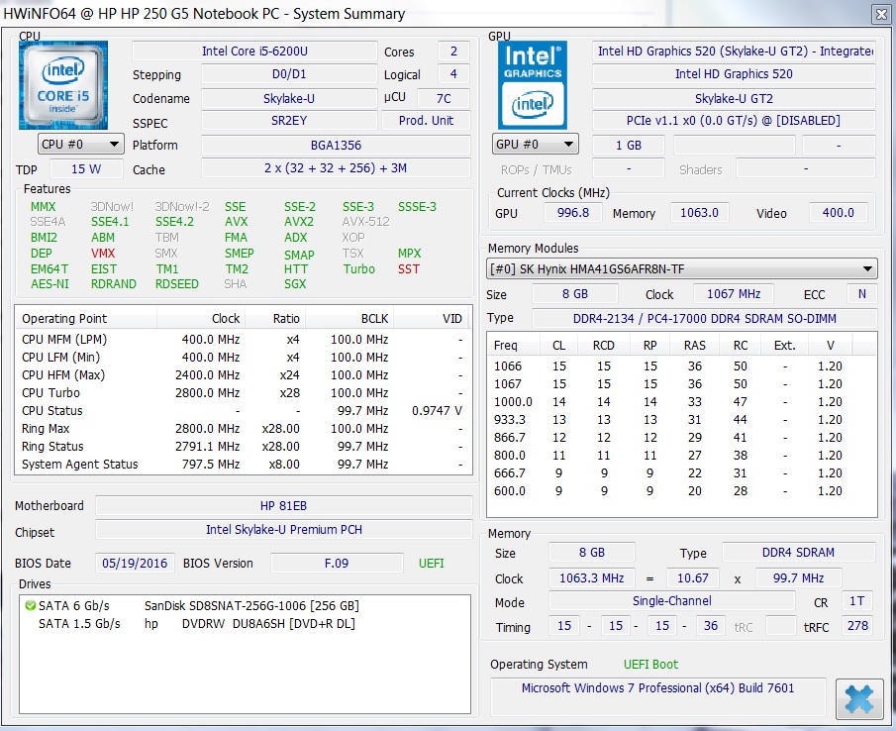Click the green checkmark beside the SanDisk drive

click(31, 605)
